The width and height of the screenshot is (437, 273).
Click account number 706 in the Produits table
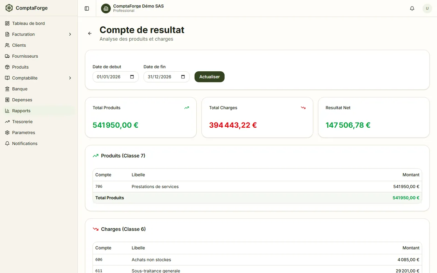[99, 187]
